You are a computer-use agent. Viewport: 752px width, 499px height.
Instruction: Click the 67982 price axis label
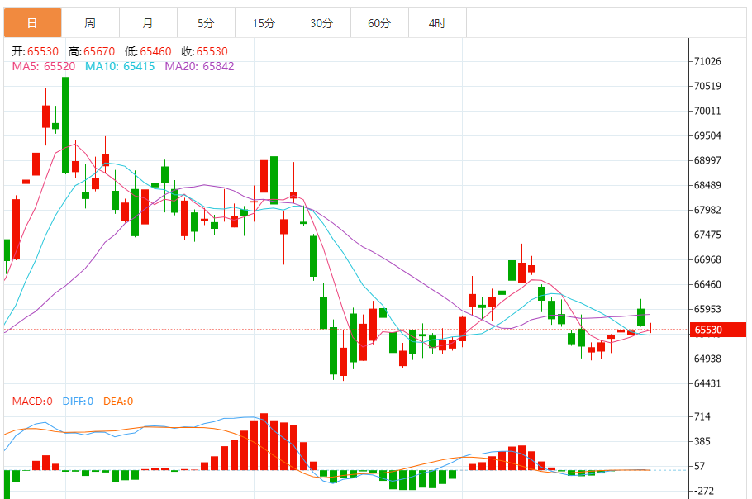(x=707, y=210)
